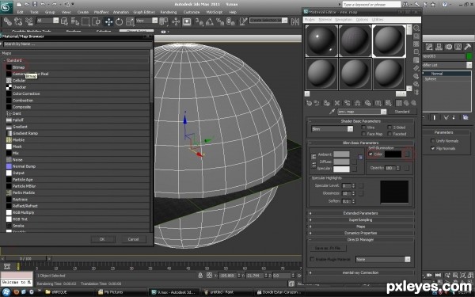Click the Save as .FX File button
This screenshot has width=475, height=297.
(328, 248)
